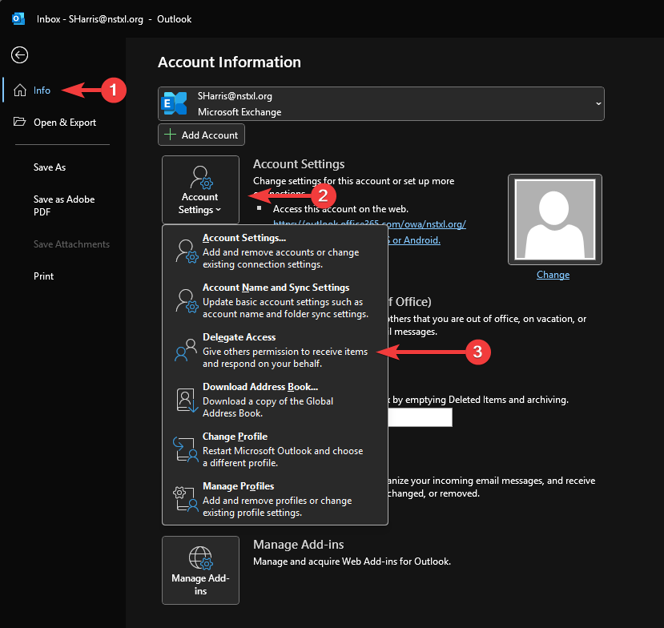Select Download Address Book...
The height and width of the screenshot is (628, 664).
pos(276,400)
